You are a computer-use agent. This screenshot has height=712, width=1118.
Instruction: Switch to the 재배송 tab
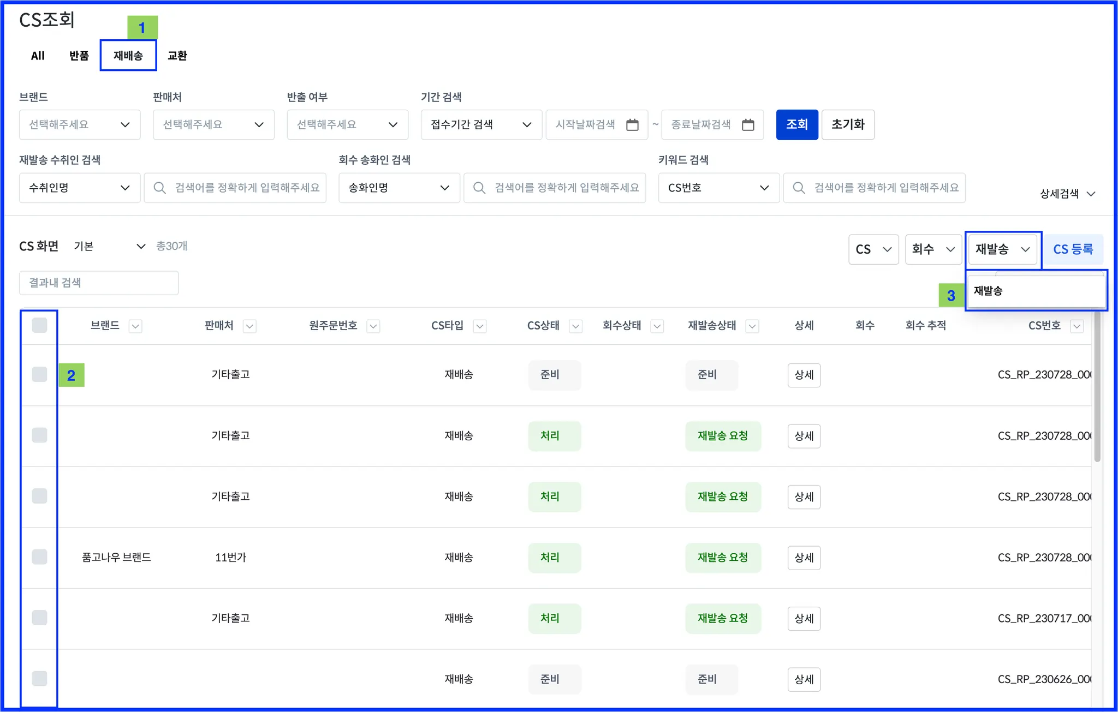(128, 56)
